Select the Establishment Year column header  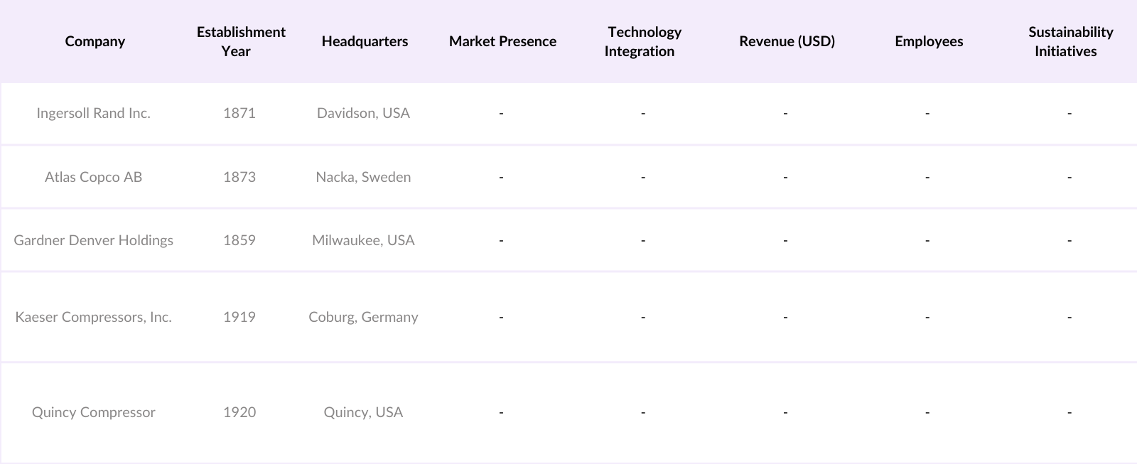click(x=240, y=41)
